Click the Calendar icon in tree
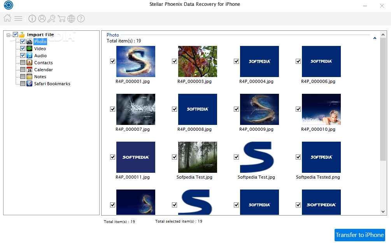This screenshot has height=244, width=391. tap(30, 69)
